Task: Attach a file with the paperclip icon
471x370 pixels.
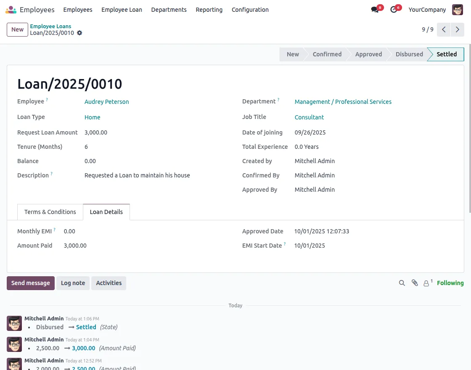Action: 415,283
